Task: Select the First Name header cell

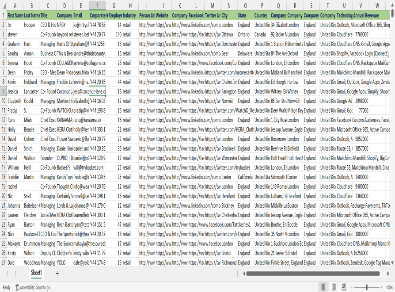Action: pyautogui.click(x=15, y=15)
